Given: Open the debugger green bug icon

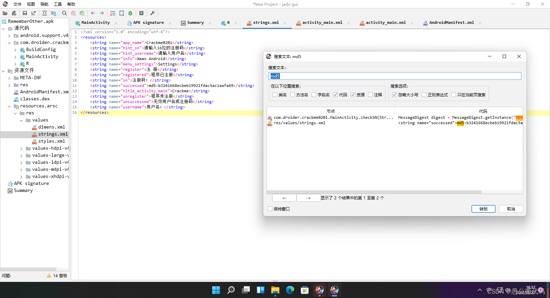Looking at the screenshot, I should (130, 13).
